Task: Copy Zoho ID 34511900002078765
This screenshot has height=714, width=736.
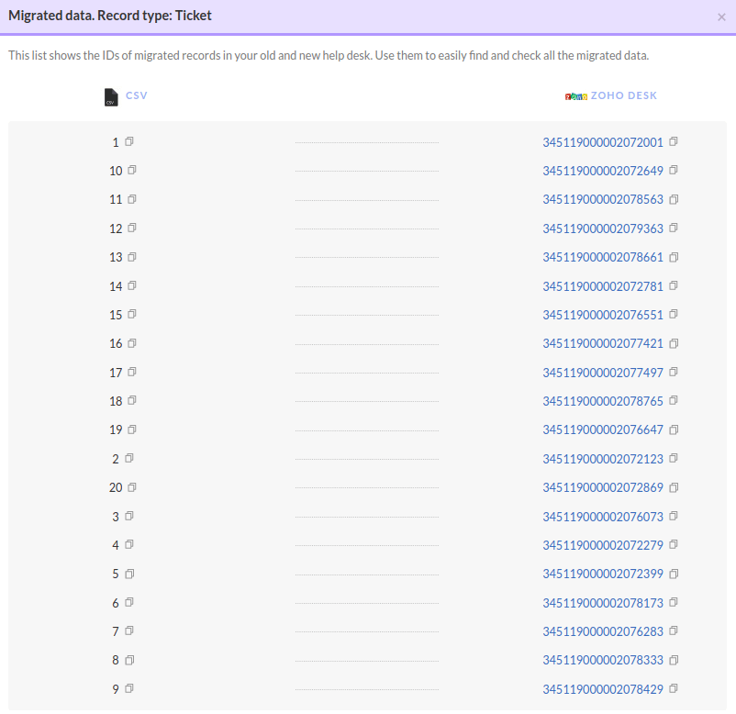Action: tap(674, 400)
